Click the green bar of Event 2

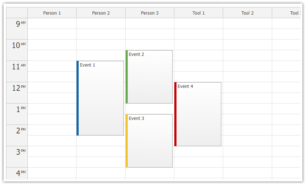point(126,77)
